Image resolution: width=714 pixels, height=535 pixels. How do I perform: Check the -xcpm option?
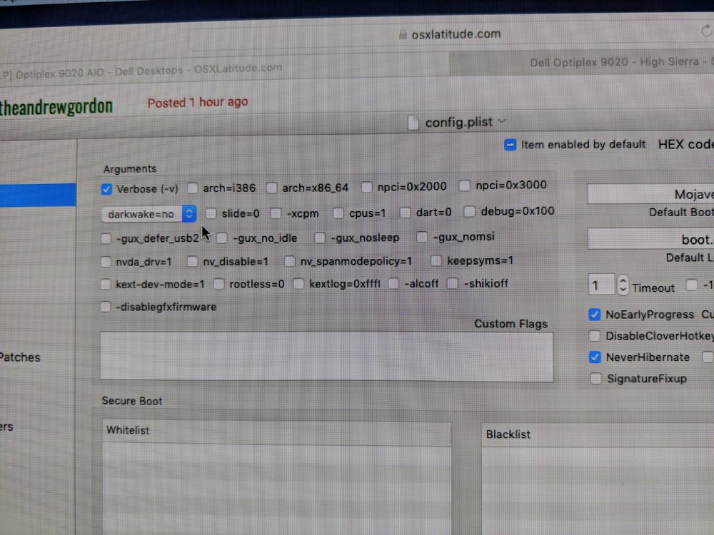(276, 213)
